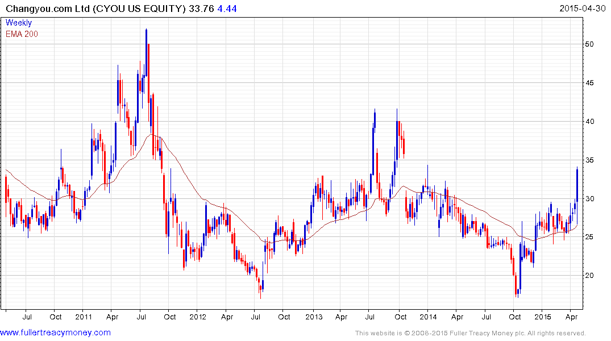Open the www.fullertreacymoney.com link
611x341 pixels.
[x=55, y=332]
